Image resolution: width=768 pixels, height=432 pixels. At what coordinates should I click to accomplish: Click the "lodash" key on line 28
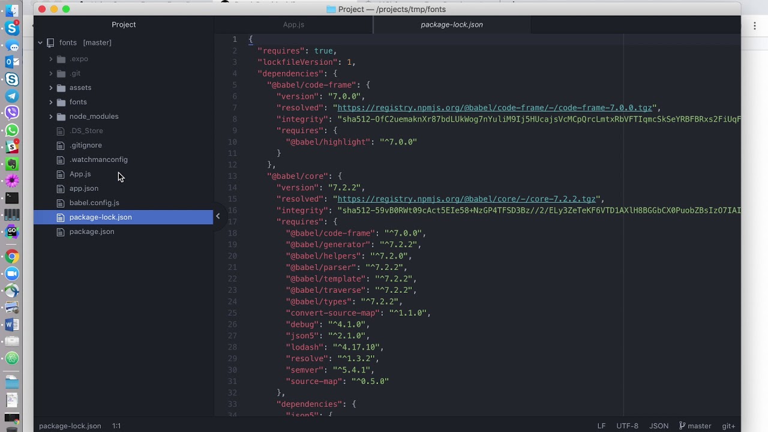(304, 347)
